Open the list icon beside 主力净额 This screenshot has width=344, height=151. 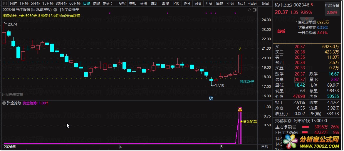click(294, 127)
